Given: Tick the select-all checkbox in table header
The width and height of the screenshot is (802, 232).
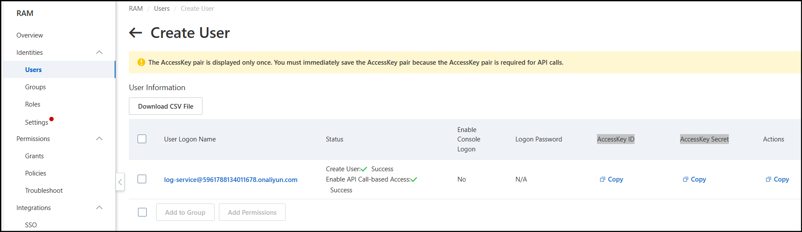Looking at the screenshot, I should coord(142,139).
